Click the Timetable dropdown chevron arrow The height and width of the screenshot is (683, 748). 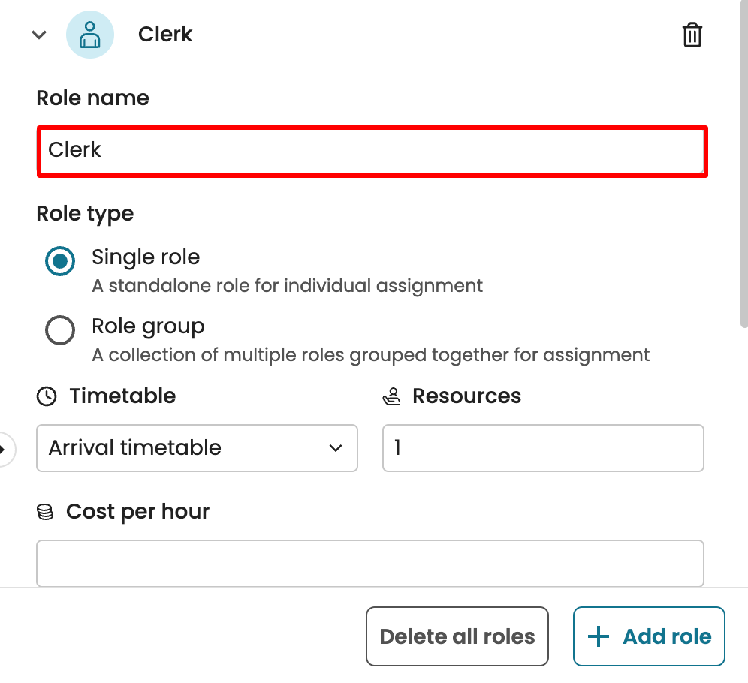click(x=336, y=448)
